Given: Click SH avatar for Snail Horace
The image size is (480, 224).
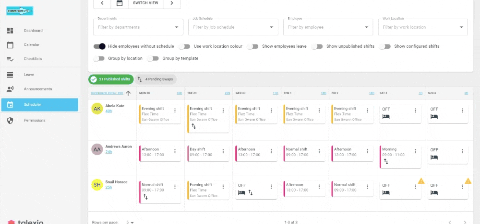Looking at the screenshot, I should pyautogui.click(x=97, y=185).
